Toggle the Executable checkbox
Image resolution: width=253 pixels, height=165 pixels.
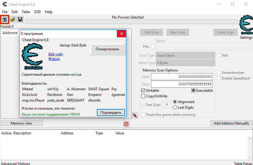point(193,91)
